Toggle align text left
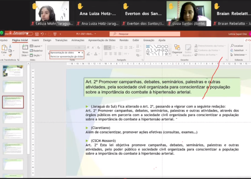This screenshot has width=251, height=179. 106,53
